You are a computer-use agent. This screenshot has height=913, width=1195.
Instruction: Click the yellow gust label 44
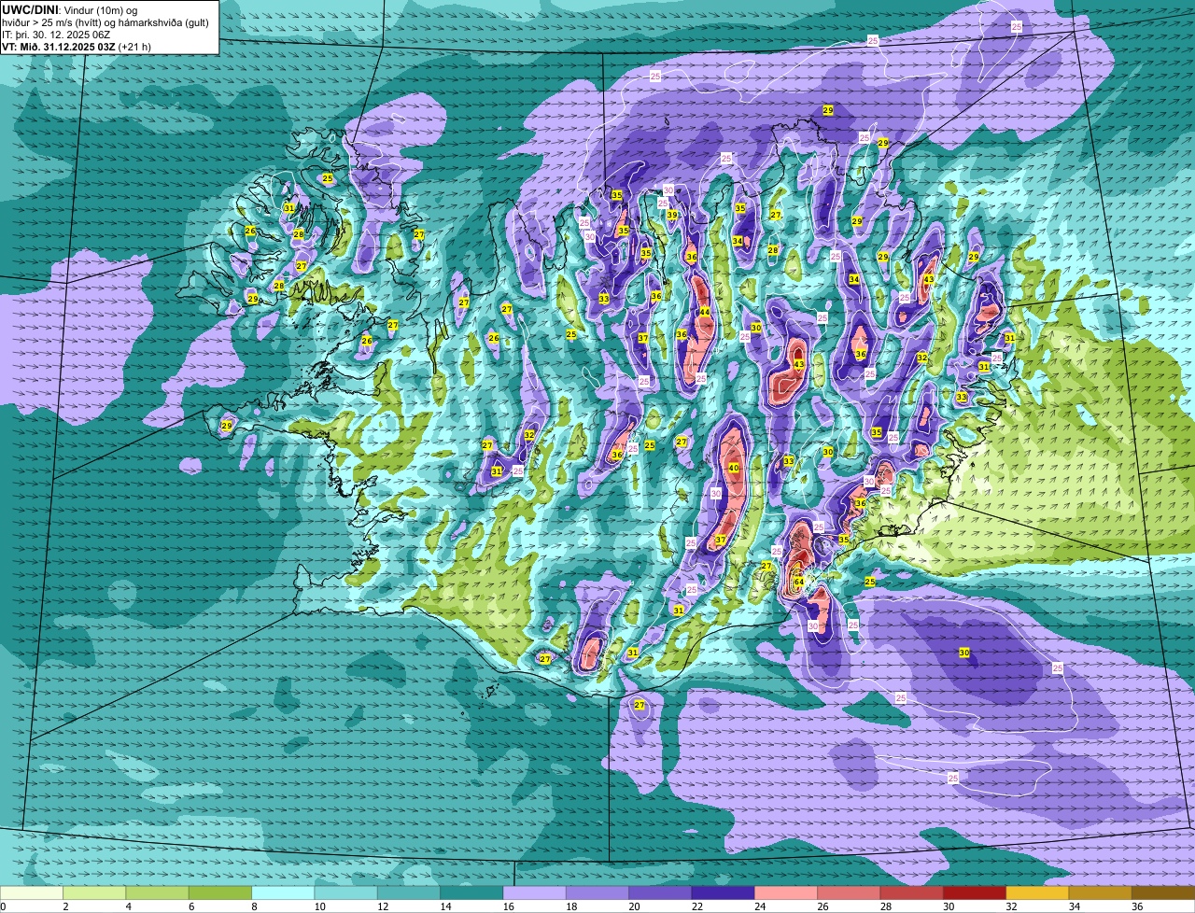(705, 312)
